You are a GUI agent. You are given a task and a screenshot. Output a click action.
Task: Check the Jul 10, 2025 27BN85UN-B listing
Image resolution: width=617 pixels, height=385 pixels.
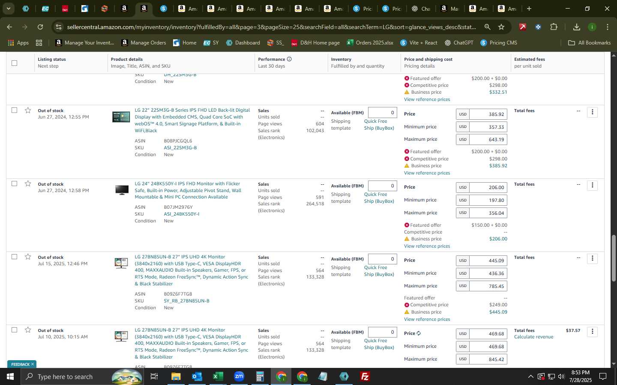coord(14,329)
